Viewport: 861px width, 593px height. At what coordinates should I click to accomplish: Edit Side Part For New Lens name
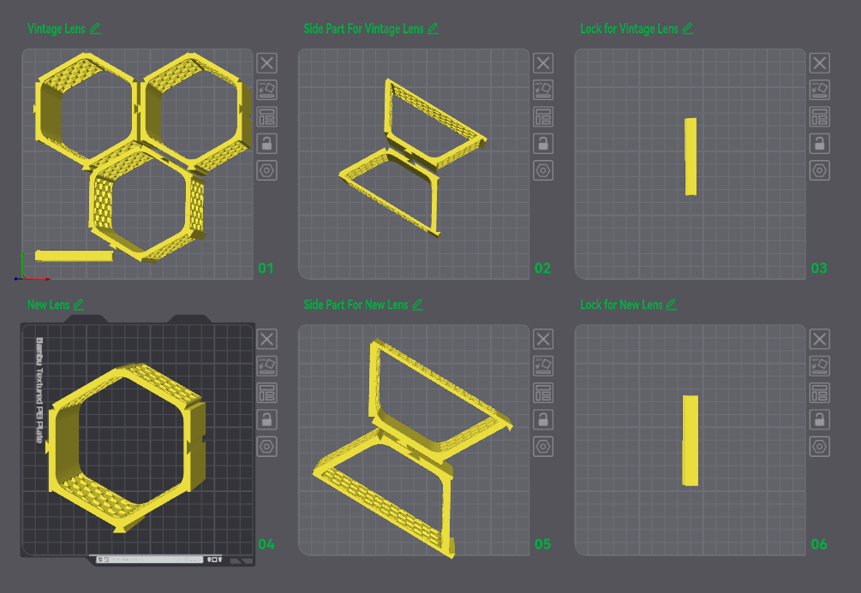(x=418, y=305)
